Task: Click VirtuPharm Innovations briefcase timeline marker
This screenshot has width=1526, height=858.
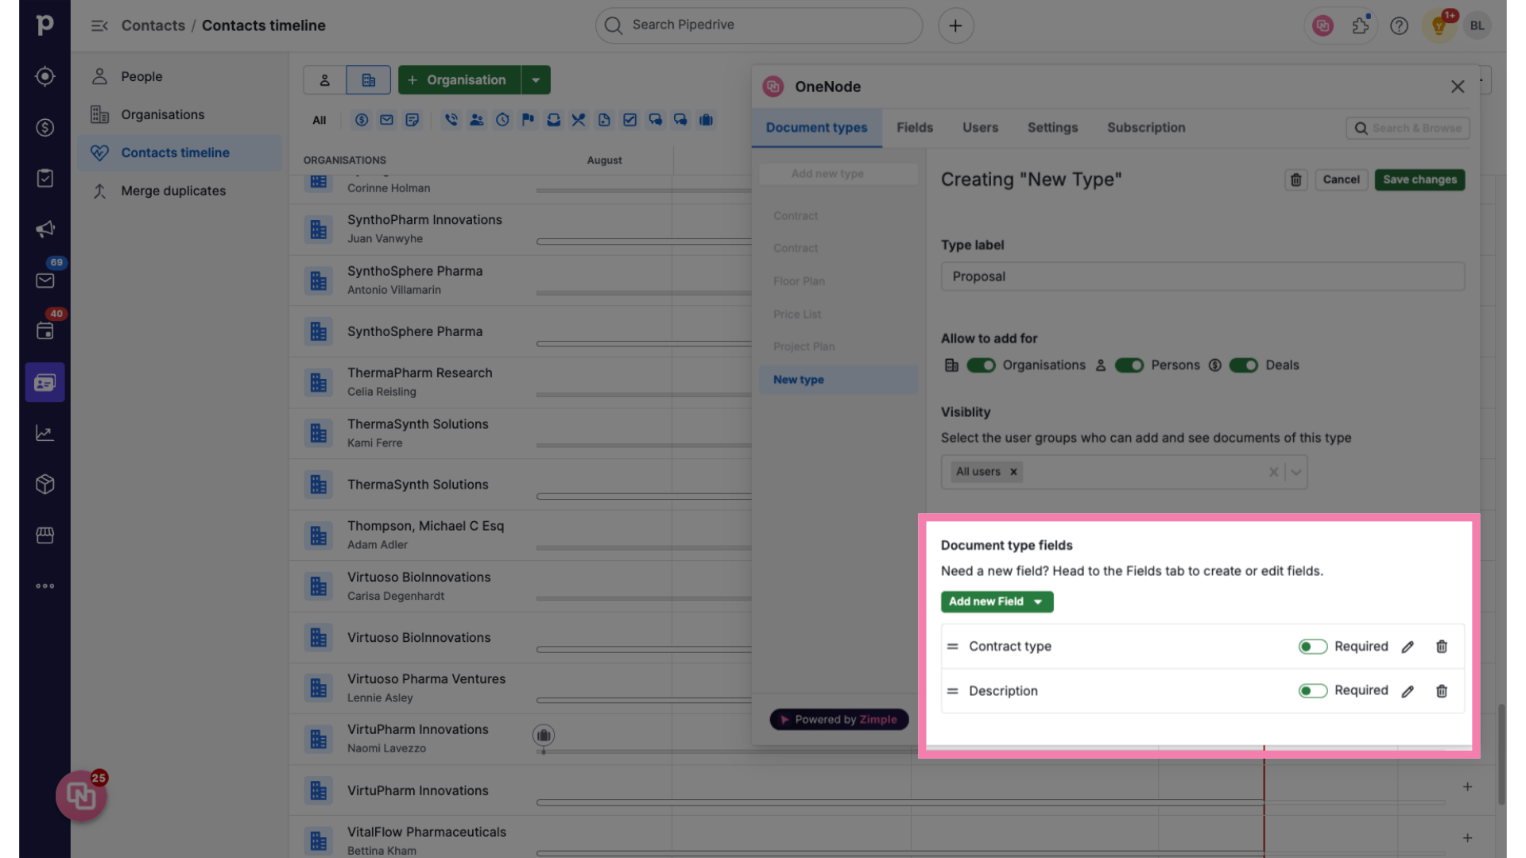Action: [x=544, y=736]
